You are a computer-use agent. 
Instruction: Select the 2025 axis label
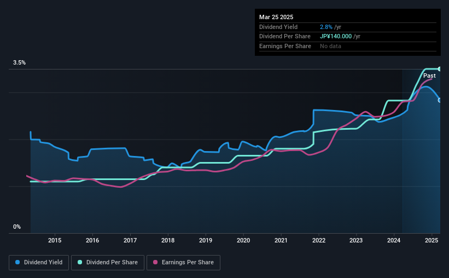click(x=431, y=240)
